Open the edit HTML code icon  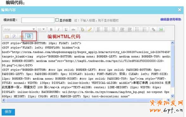pyautogui.click(x=29, y=36)
